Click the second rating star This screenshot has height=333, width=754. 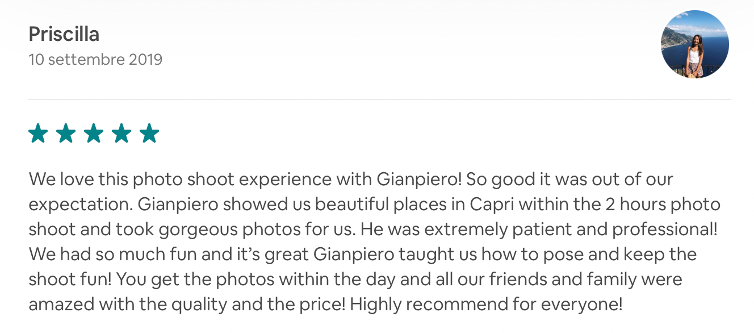(x=66, y=134)
